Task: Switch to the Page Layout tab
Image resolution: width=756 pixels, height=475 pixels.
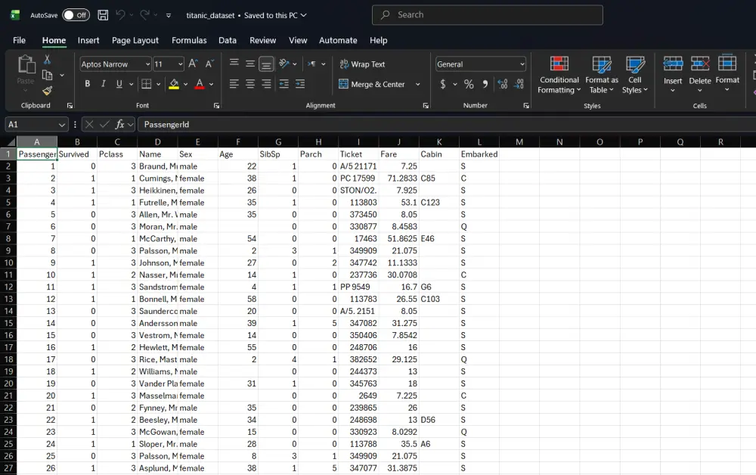Action: [x=135, y=41]
